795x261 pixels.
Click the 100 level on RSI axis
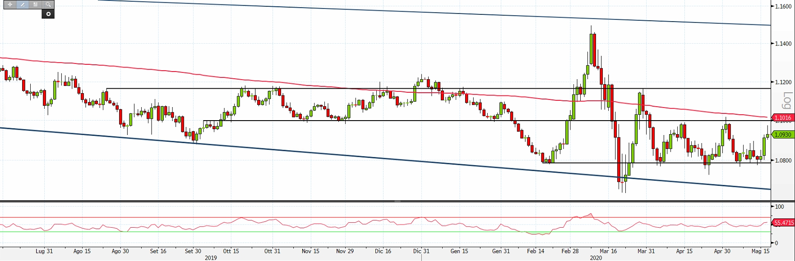(779, 207)
